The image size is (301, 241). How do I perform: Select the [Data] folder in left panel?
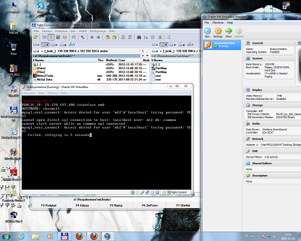(x=90, y=68)
